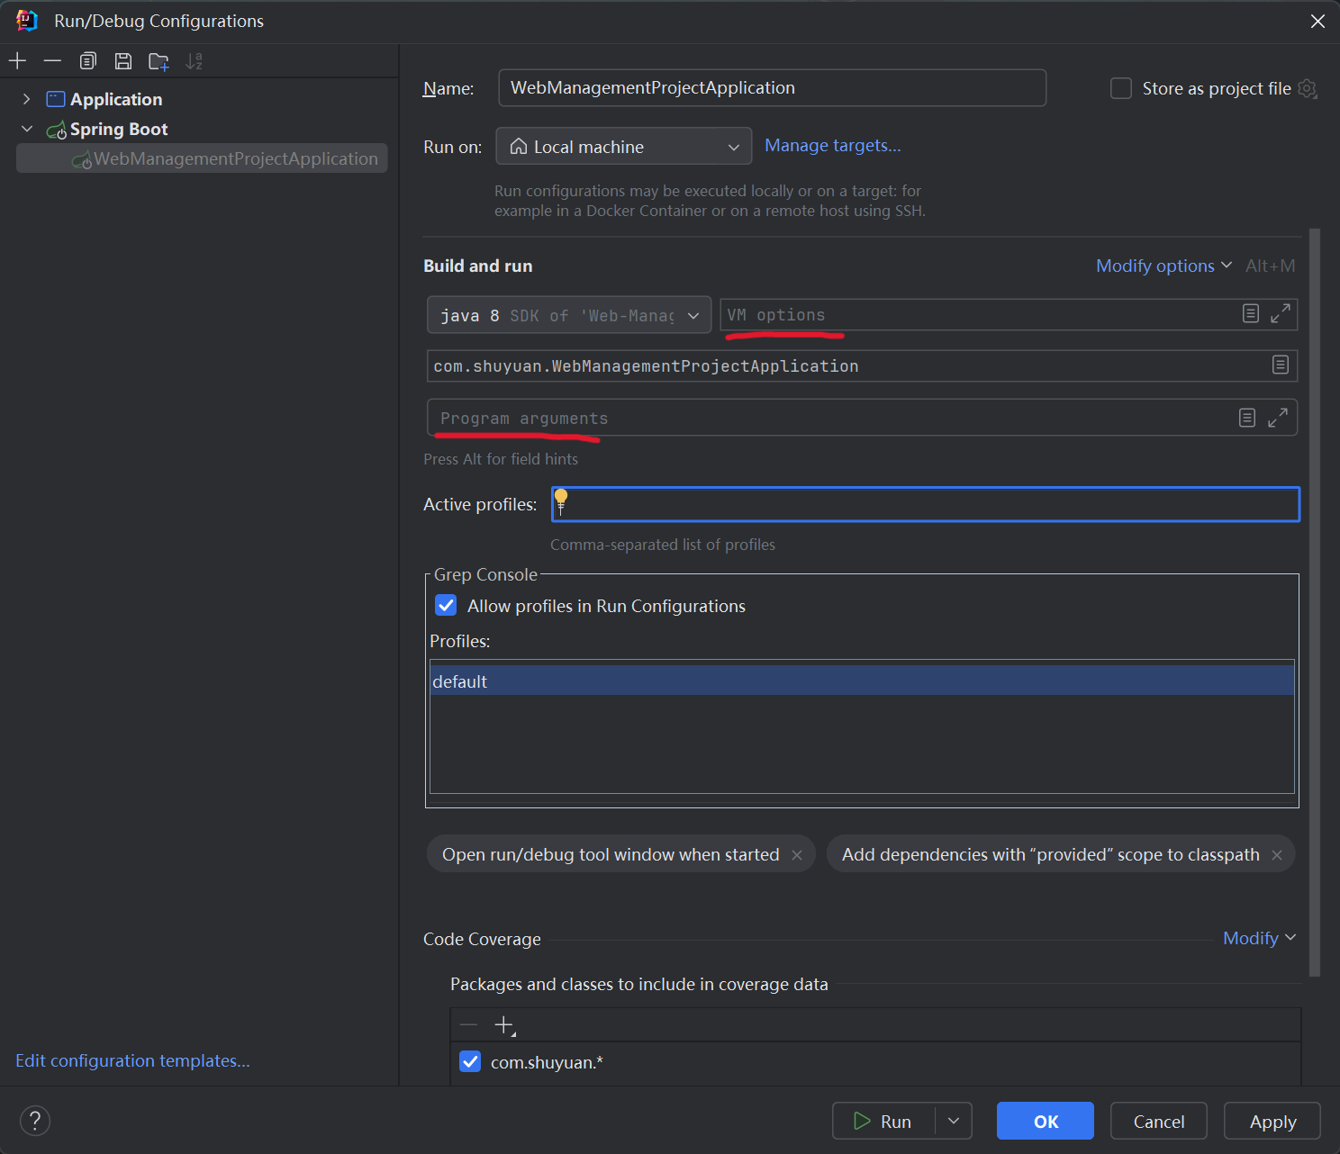Click the IntelliJ IDEA logo in title bar
This screenshot has height=1154, width=1340.
pos(27,21)
